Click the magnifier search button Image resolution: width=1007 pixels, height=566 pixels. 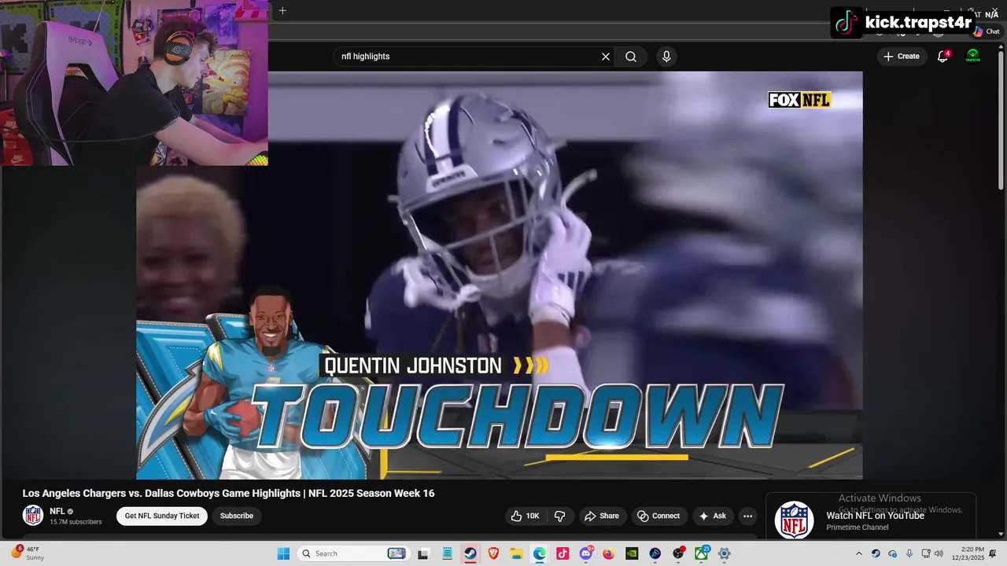(631, 57)
